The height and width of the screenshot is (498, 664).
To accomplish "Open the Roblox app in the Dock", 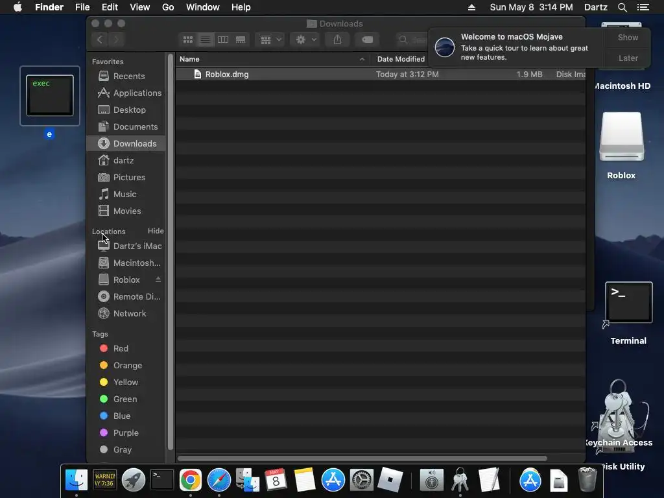I will [390, 480].
